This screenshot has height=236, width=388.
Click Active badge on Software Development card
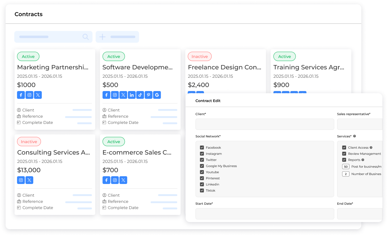click(x=114, y=56)
